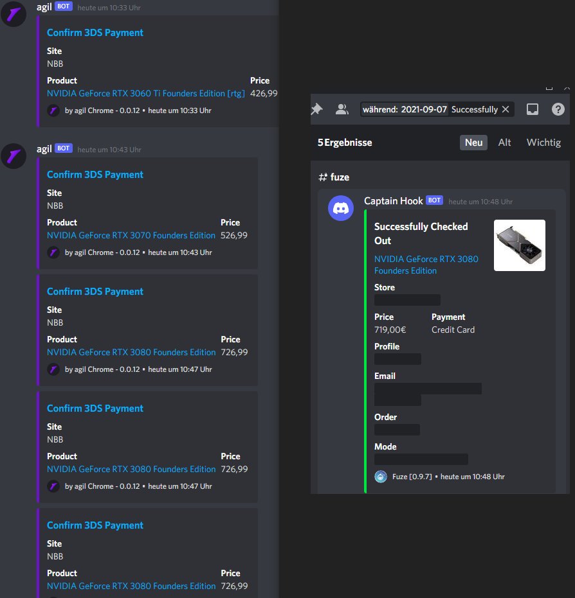Click the '5 Ergebnisse' results count

(x=345, y=143)
